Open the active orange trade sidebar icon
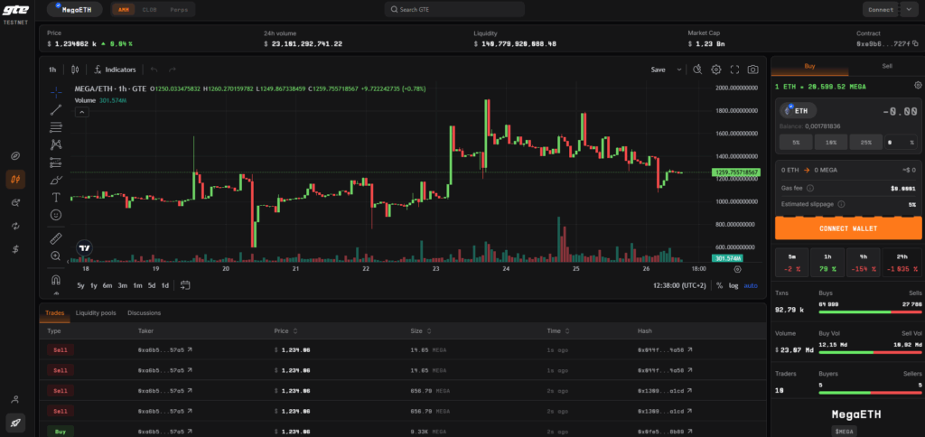The height and width of the screenshot is (437, 925). (x=15, y=179)
